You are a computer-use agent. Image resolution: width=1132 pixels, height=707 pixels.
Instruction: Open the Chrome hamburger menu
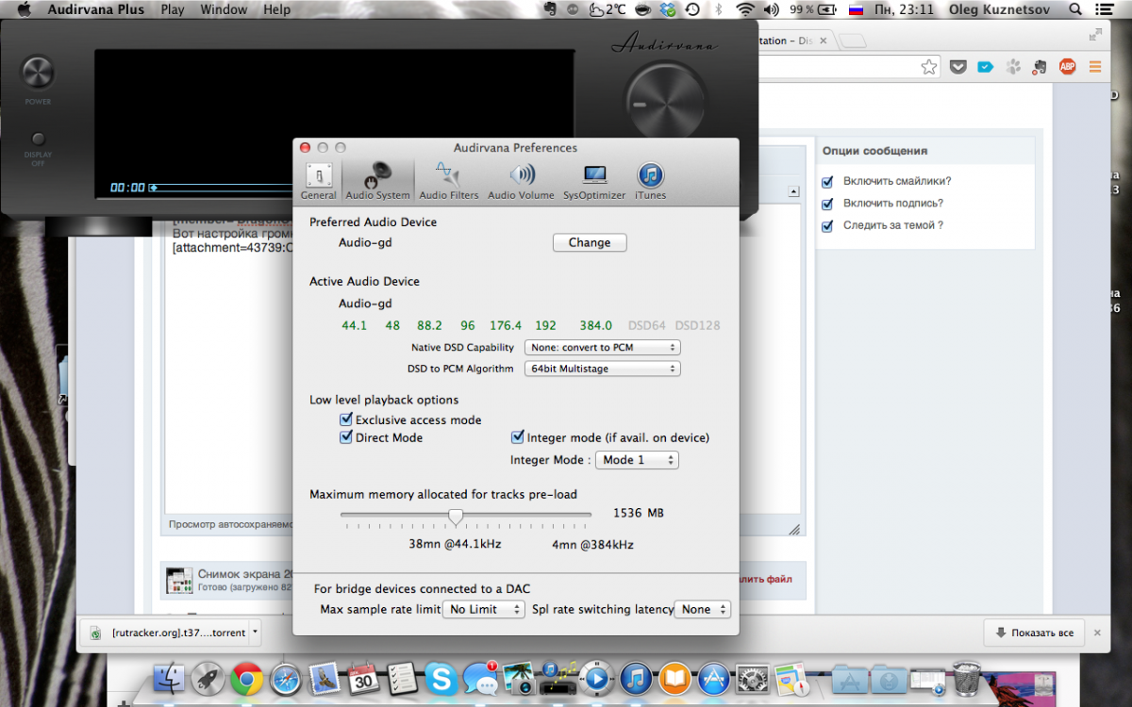(x=1095, y=66)
